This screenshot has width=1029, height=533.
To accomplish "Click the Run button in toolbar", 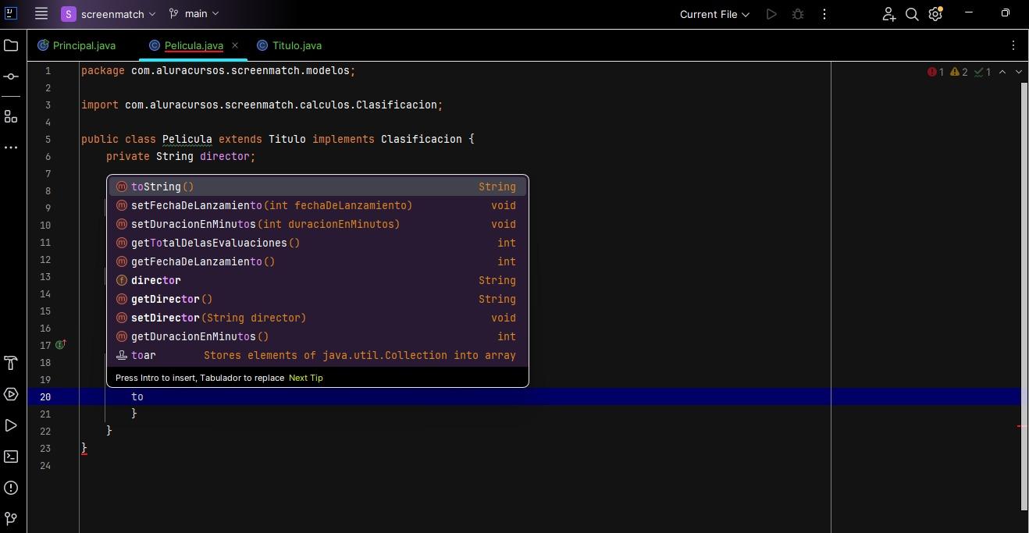I will [x=771, y=14].
